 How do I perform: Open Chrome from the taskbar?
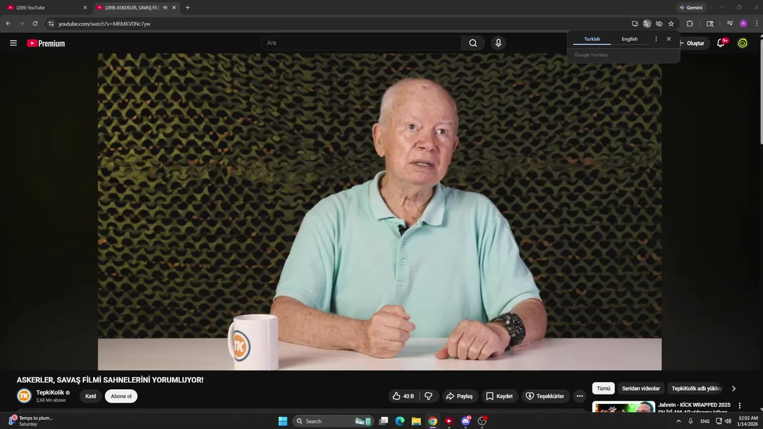(433, 421)
